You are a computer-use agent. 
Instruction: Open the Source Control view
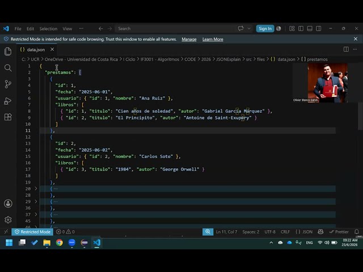(8, 84)
